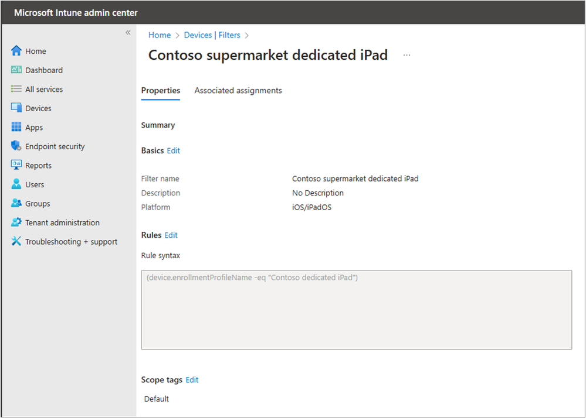Click the All services list icon
Image resolution: width=586 pixels, height=418 pixels.
tap(16, 89)
